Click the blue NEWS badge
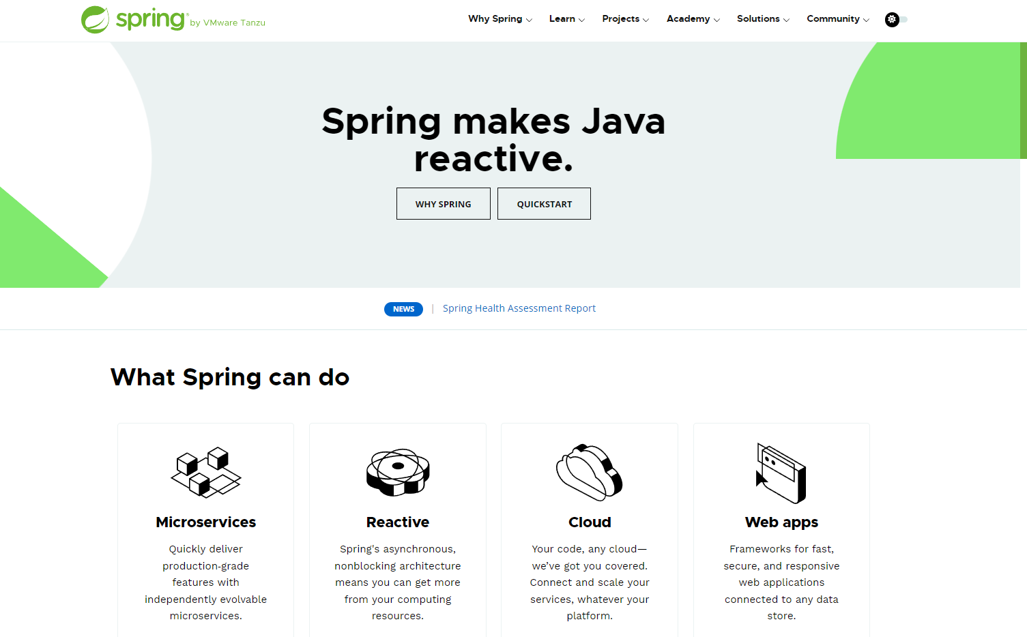The height and width of the screenshot is (637, 1027). tap(403, 309)
